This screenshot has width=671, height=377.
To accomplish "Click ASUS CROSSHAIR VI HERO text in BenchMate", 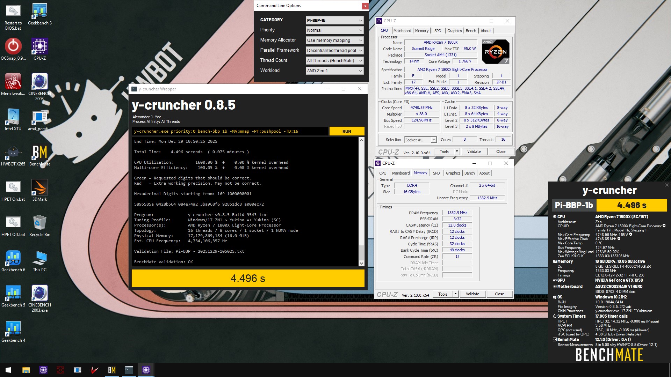I will [619, 287].
